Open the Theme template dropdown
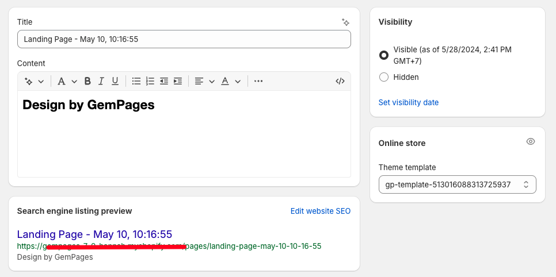 [458, 184]
